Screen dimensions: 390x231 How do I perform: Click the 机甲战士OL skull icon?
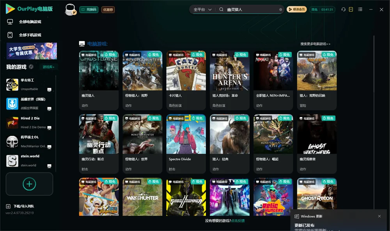[12, 142]
